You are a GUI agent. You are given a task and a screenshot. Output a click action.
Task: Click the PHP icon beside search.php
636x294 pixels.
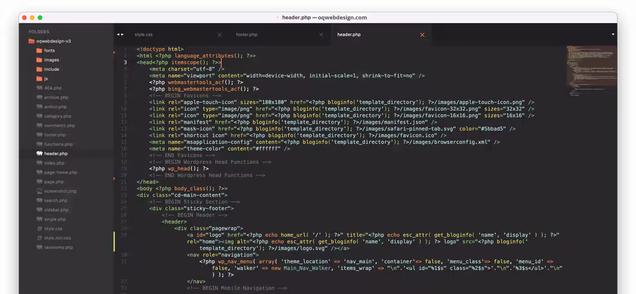click(40, 200)
